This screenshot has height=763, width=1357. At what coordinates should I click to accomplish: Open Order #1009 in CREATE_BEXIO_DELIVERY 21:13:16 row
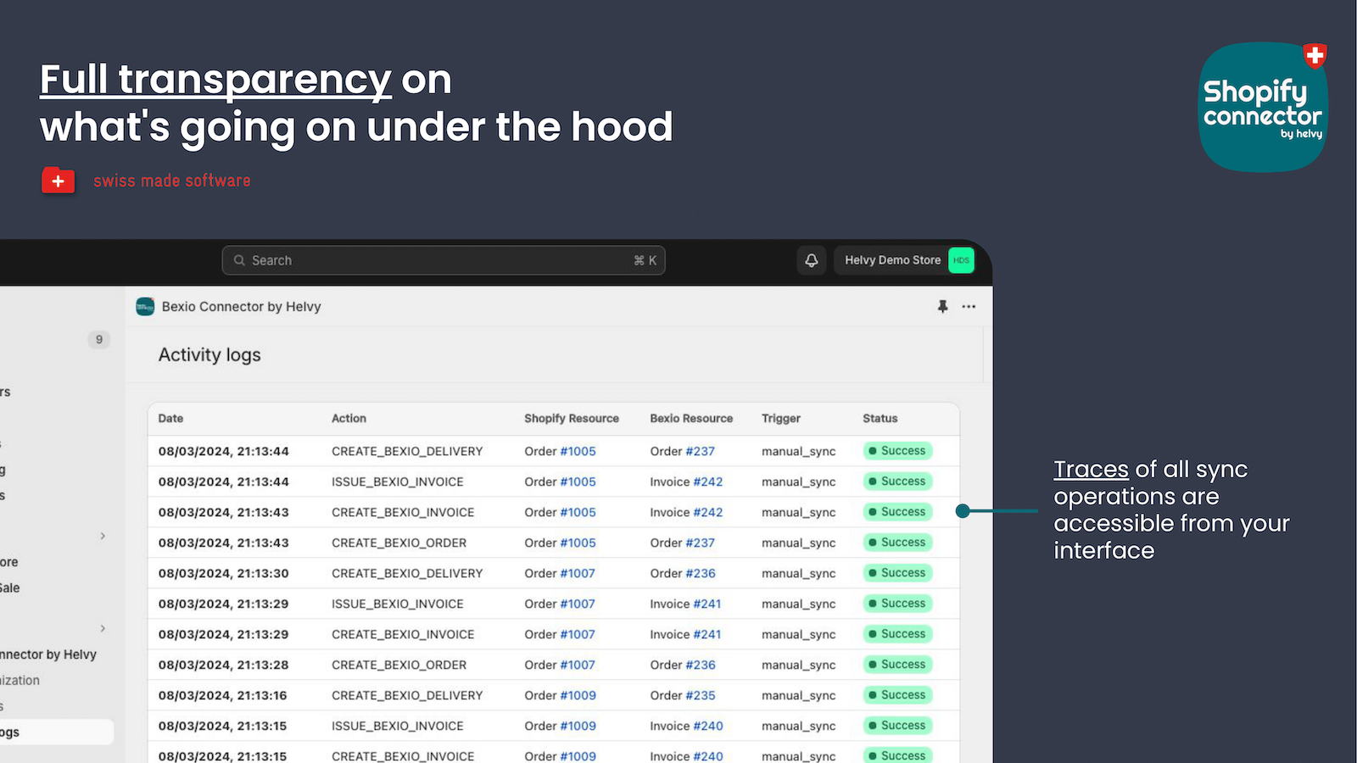(x=578, y=695)
